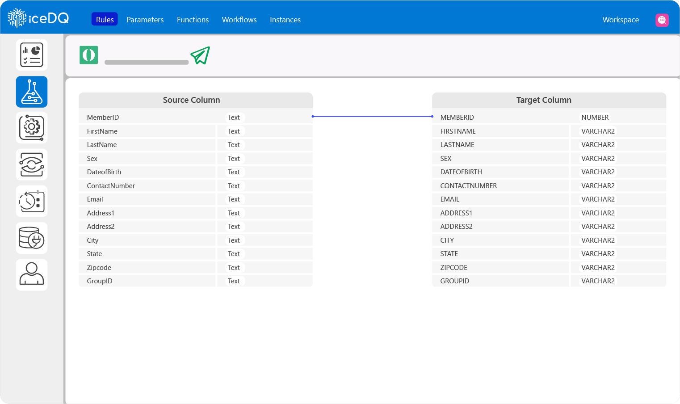Open the dashboard report sidebar icon

click(32, 55)
